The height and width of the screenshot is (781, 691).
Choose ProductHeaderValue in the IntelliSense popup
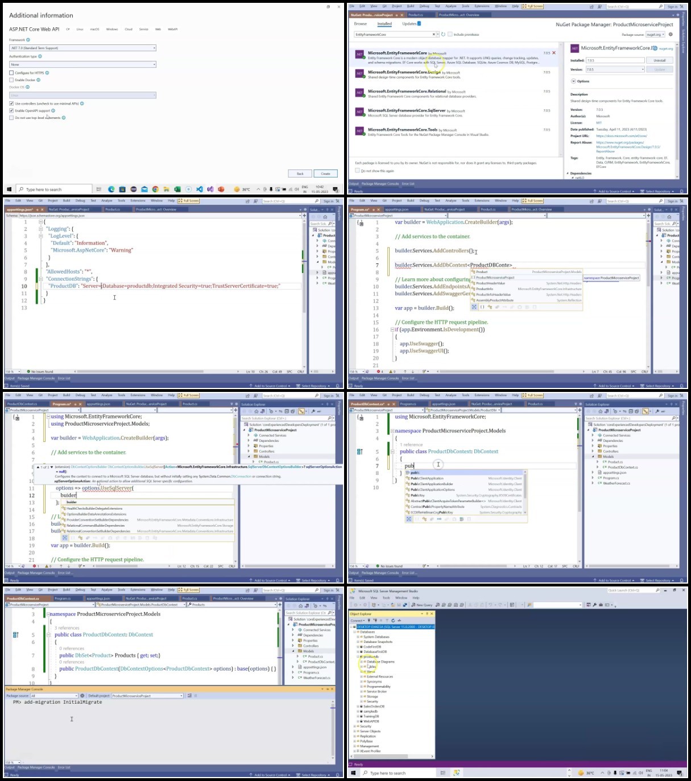click(491, 283)
